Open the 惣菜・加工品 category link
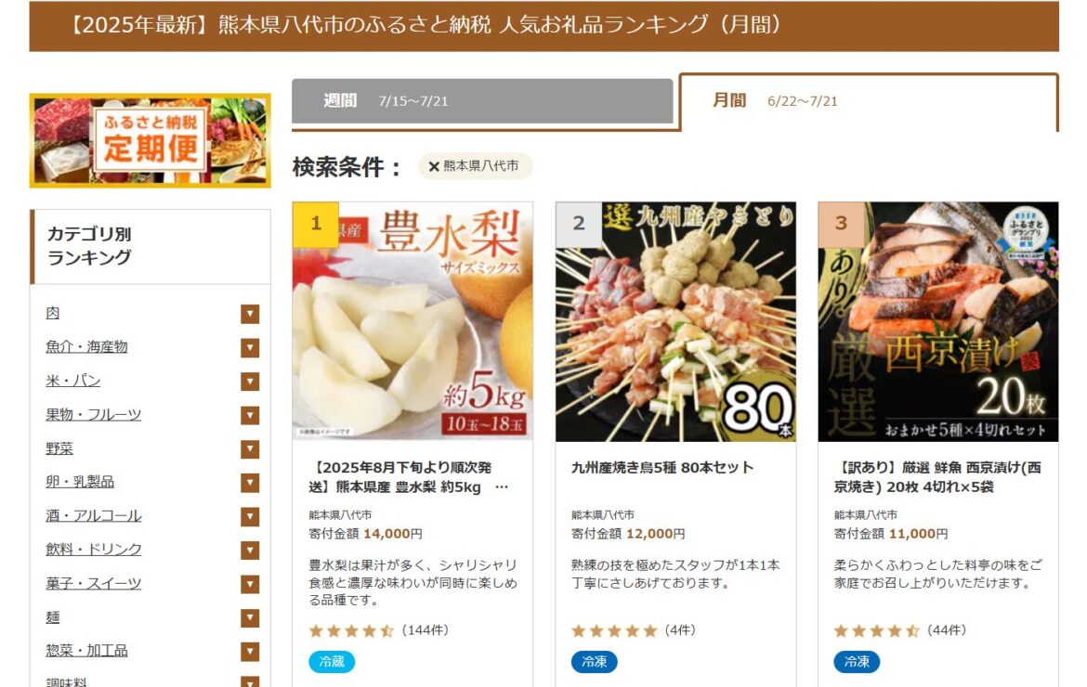This screenshot has height=687, width=1087. click(x=86, y=651)
